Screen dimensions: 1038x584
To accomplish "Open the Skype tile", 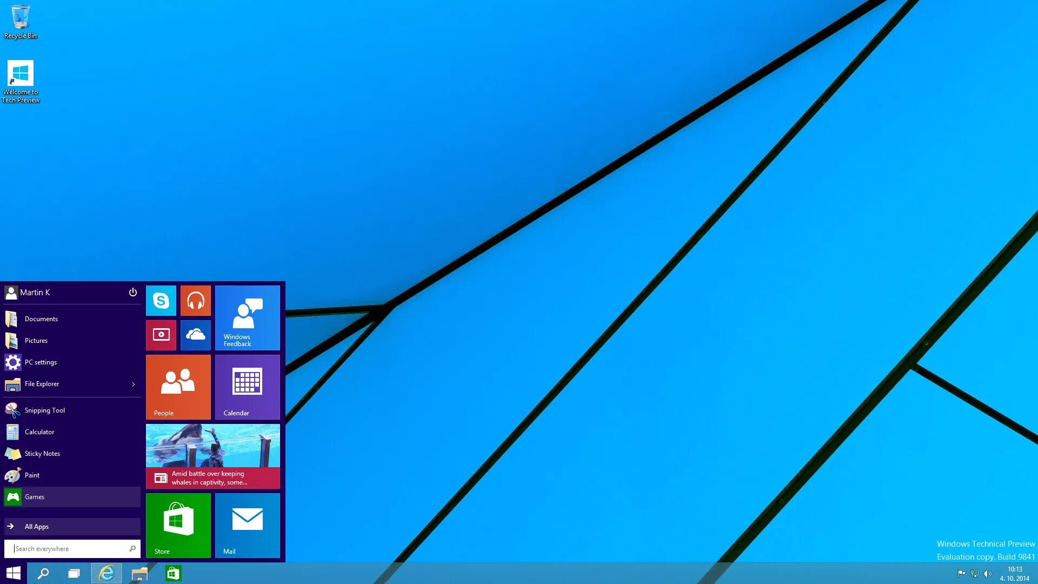I will 161,301.
